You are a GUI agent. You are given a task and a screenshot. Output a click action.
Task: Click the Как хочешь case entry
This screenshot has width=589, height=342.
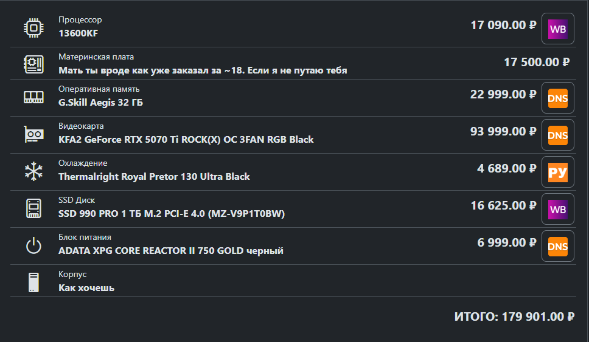coord(86,288)
